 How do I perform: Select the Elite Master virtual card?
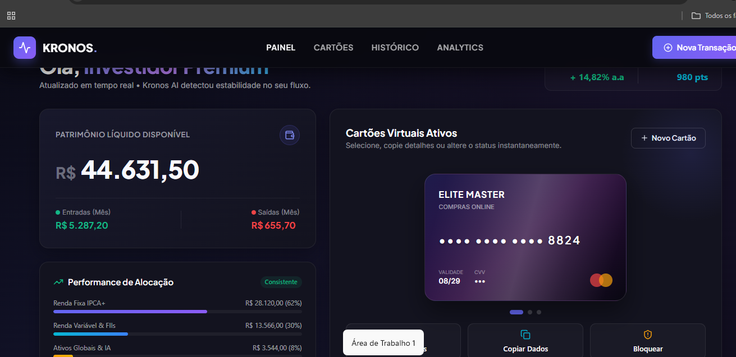[525, 238]
